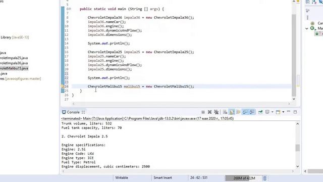Click the Clear Console icon

225,112
